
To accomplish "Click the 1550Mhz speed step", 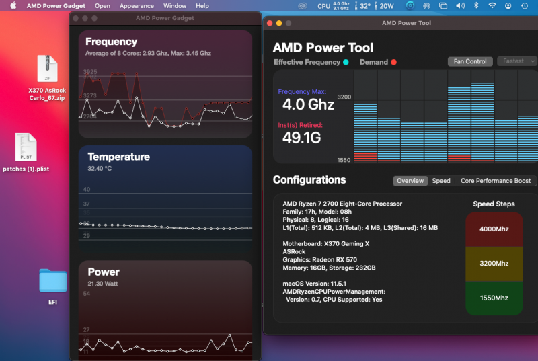I will coord(494,298).
